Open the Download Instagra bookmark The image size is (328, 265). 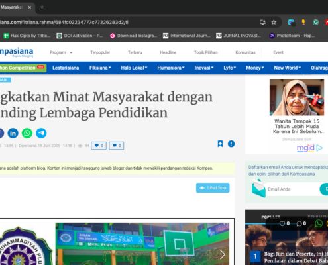(133, 36)
